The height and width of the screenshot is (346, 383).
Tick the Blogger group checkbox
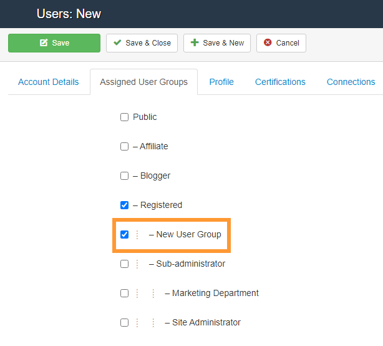[124, 176]
